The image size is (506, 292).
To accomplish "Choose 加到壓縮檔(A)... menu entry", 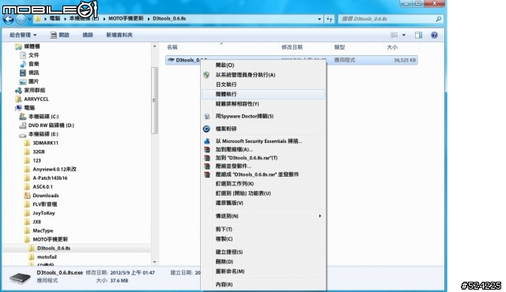I will (x=263, y=149).
